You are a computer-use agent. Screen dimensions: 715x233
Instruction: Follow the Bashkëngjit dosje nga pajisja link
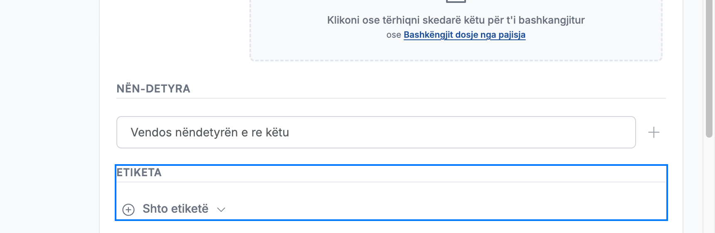(x=464, y=35)
